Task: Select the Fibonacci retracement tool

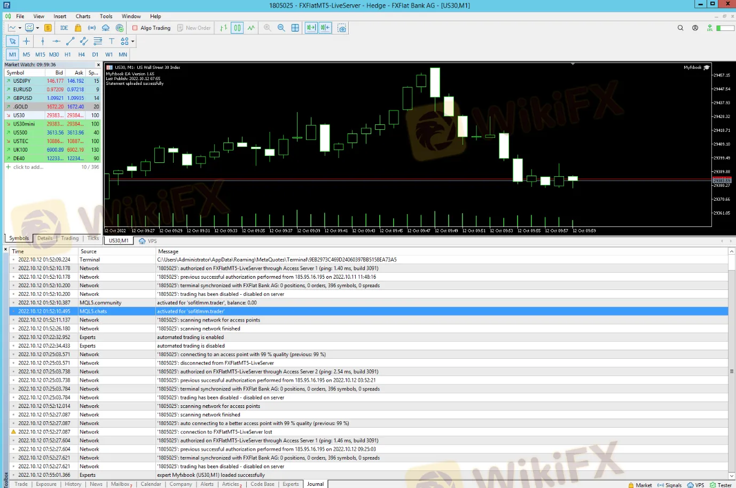Action: point(98,41)
